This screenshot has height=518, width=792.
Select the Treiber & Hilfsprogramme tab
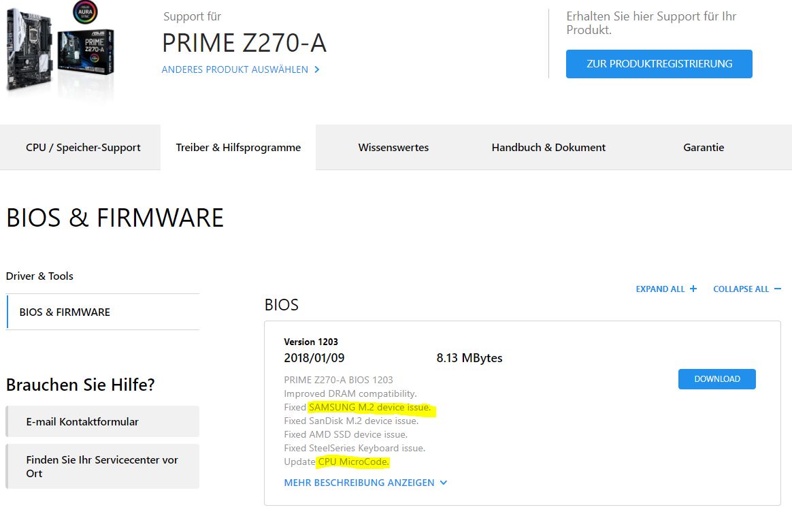tap(238, 148)
